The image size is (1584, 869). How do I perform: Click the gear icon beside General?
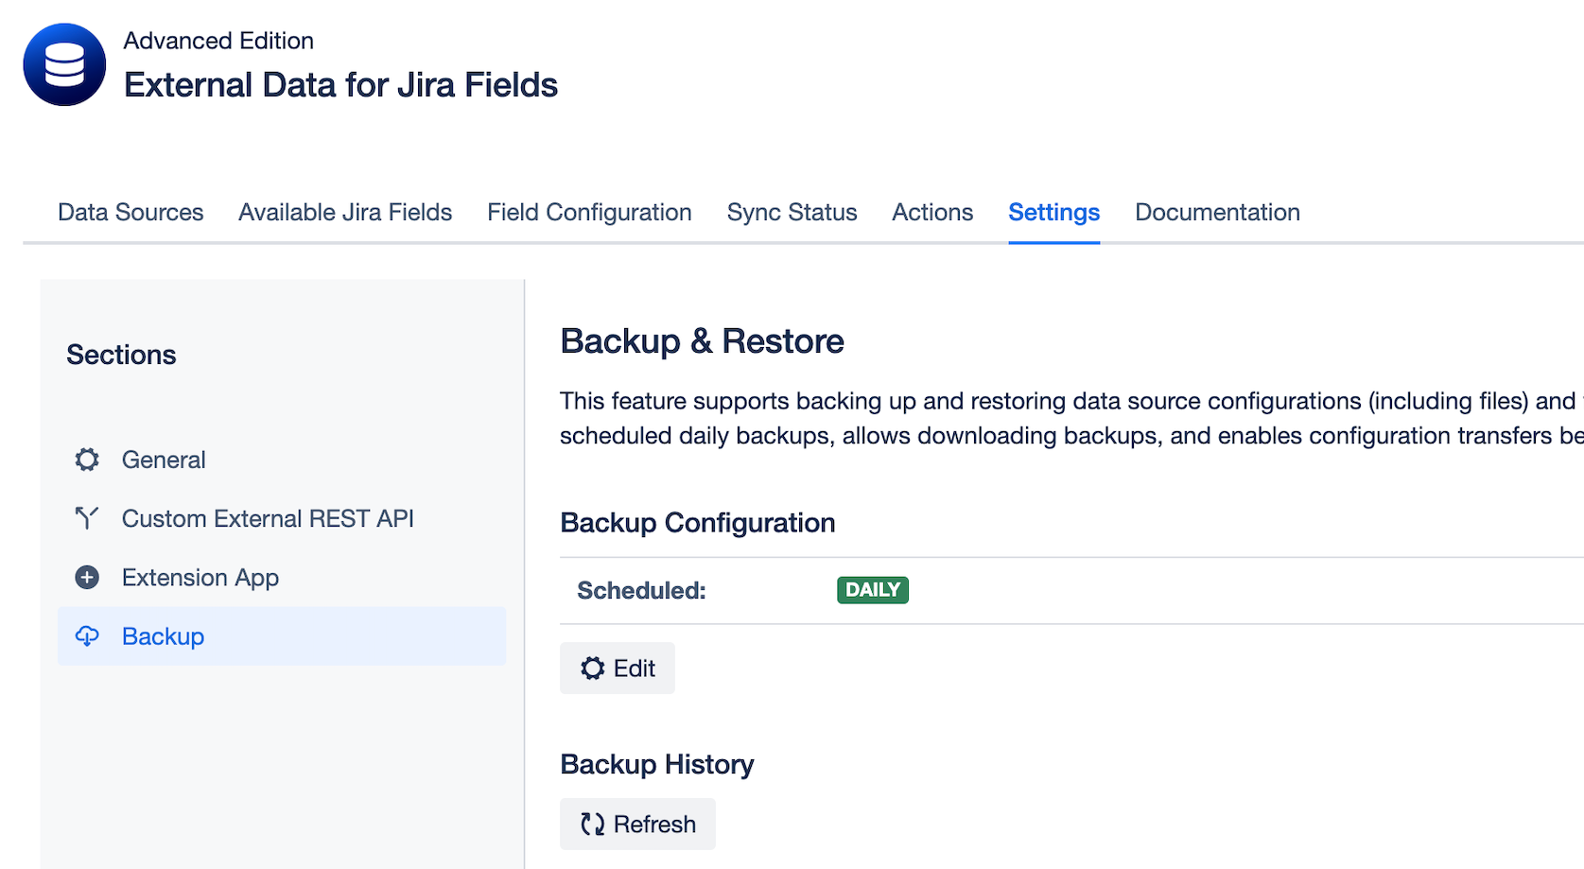tap(86, 460)
